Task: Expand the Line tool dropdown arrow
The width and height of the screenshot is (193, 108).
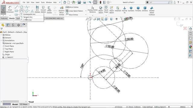Action: coord(19,7)
